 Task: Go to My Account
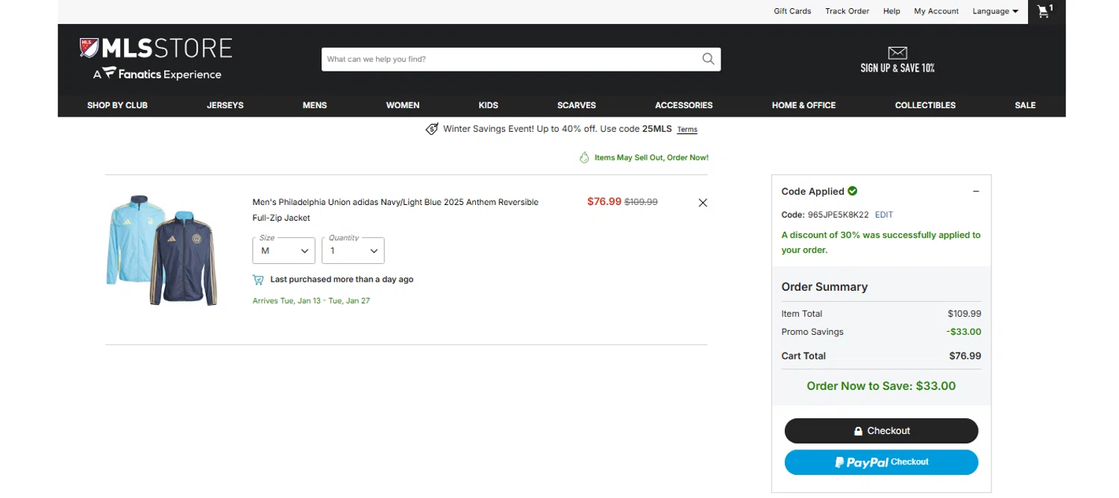pos(936,11)
